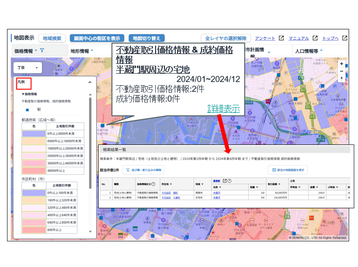
Task: Click the filter funnel icon beside 価格情報
Action: (42, 51)
